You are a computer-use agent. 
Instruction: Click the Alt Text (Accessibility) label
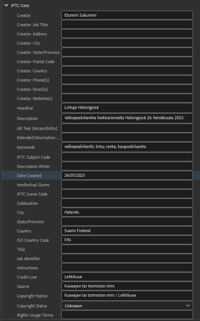coord(37,128)
